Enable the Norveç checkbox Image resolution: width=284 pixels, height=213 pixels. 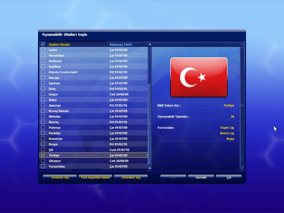(x=43, y=122)
